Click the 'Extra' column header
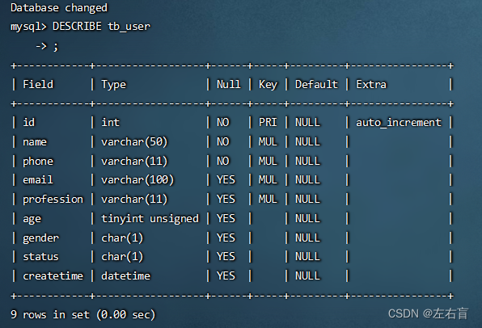The width and height of the screenshot is (482, 328). [x=371, y=84]
